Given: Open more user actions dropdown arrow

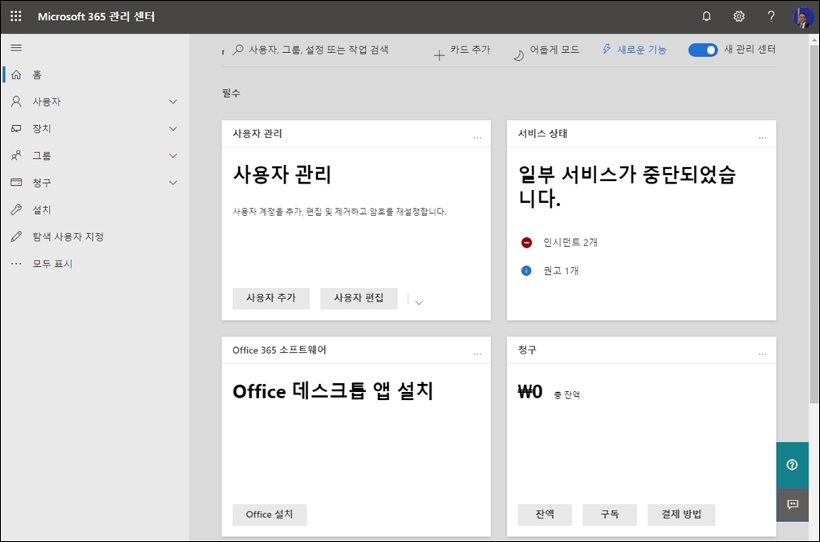Looking at the screenshot, I should click(419, 302).
